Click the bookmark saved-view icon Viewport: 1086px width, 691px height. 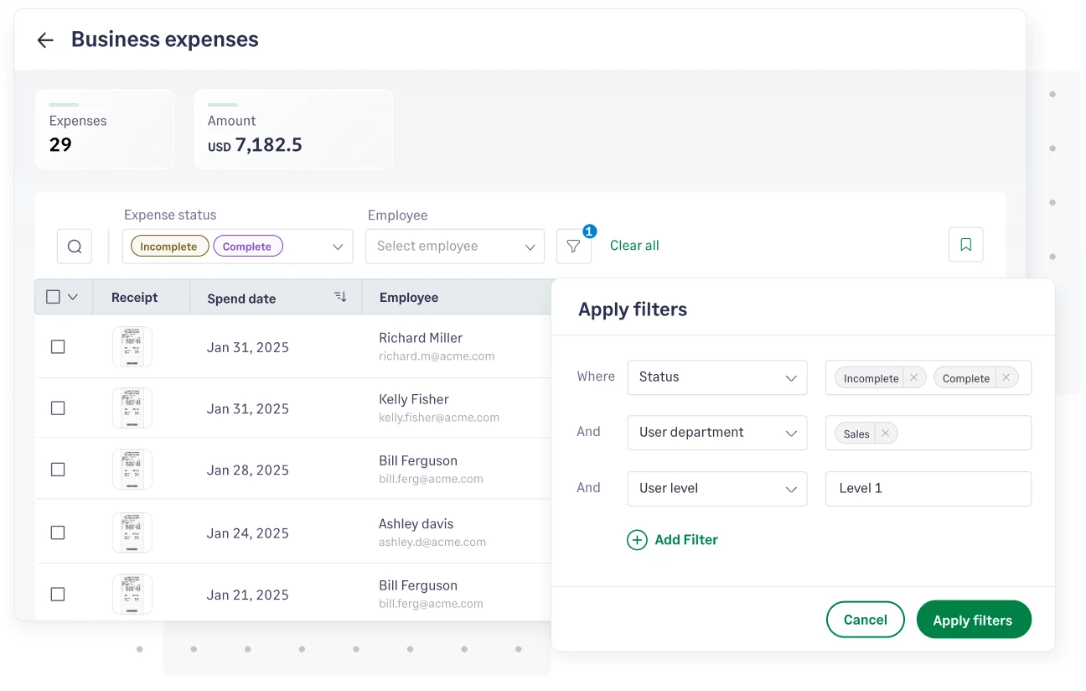tap(965, 244)
